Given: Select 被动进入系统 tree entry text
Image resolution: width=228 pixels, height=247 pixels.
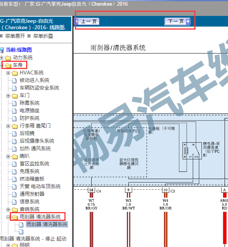Looking at the screenshot, I should click(x=34, y=80).
